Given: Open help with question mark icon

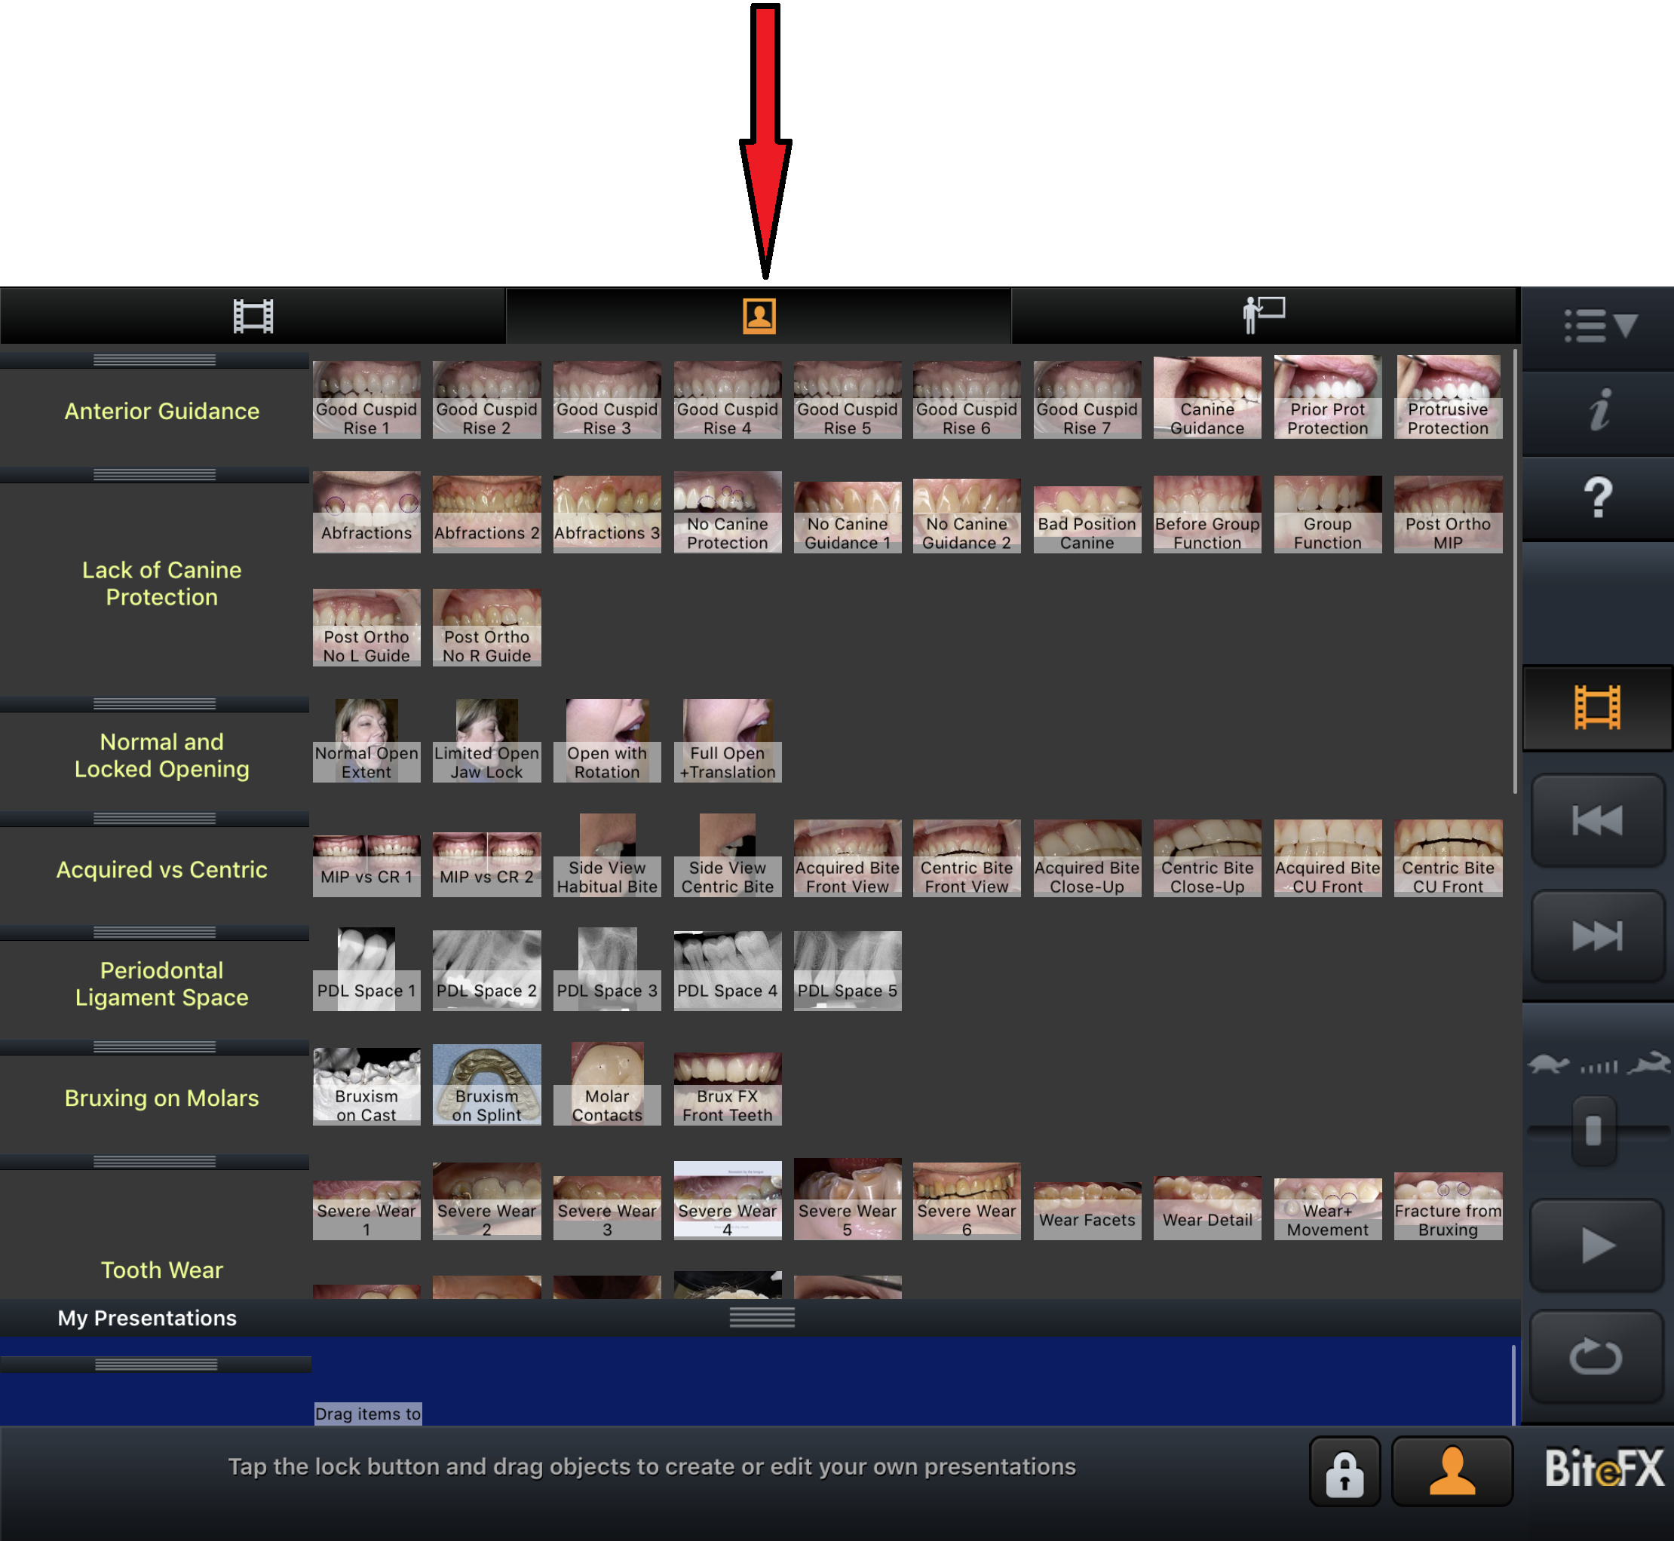Looking at the screenshot, I should (1598, 498).
